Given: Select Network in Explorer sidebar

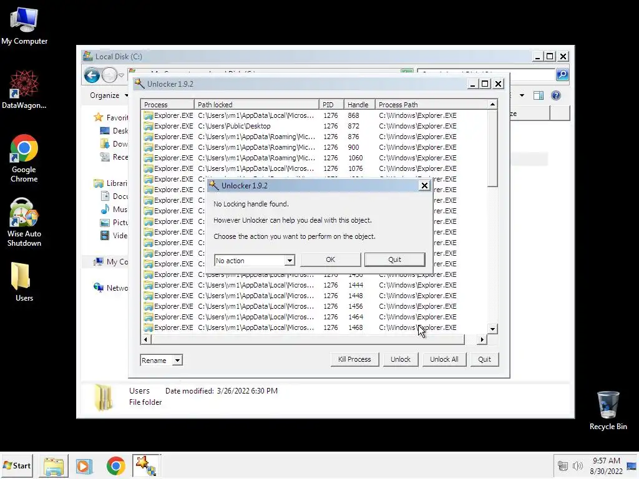Looking at the screenshot, I should click(x=111, y=288).
